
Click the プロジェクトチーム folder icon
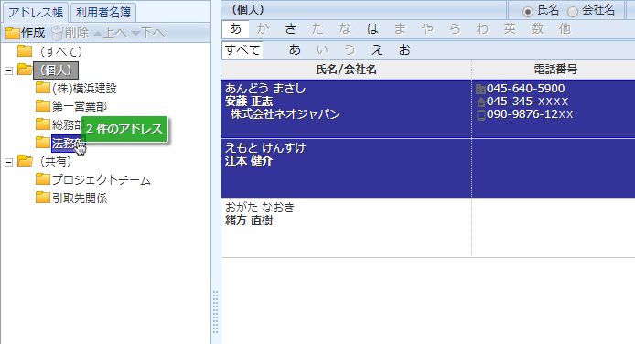pos(42,179)
